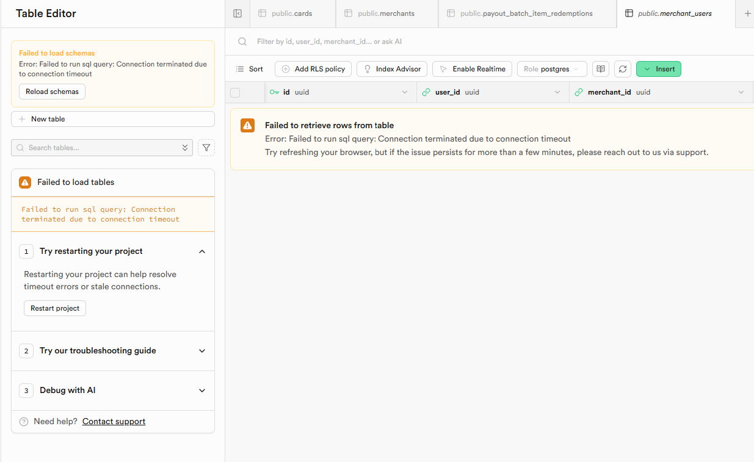
Task: Open the table definition book icon
Action: tap(601, 69)
